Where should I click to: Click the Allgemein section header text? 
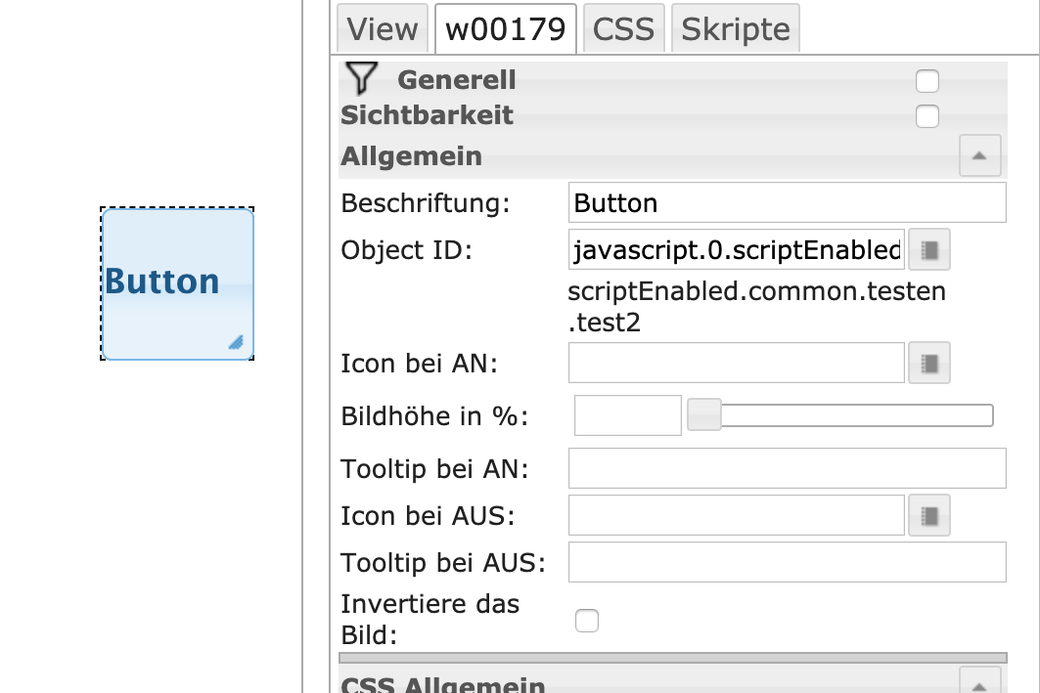[411, 156]
